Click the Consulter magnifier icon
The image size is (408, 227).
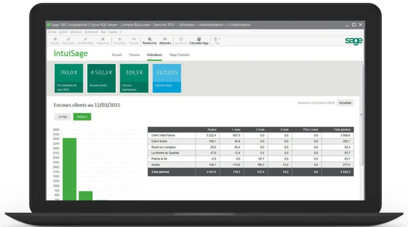(x=68, y=39)
